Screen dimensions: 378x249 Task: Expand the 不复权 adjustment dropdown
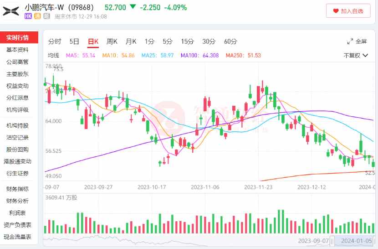pyautogui.click(x=356, y=55)
